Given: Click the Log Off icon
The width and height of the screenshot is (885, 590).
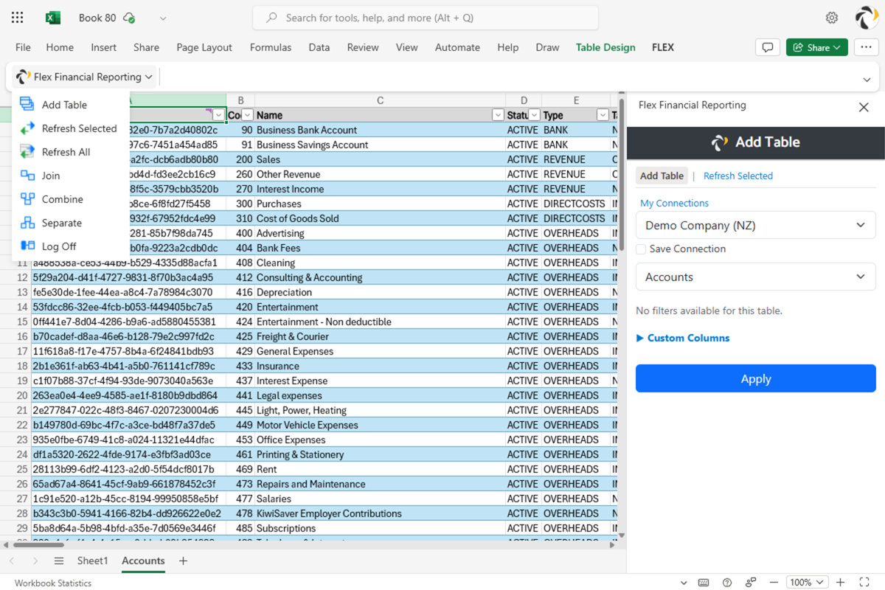Looking at the screenshot, I should [27, 246].
